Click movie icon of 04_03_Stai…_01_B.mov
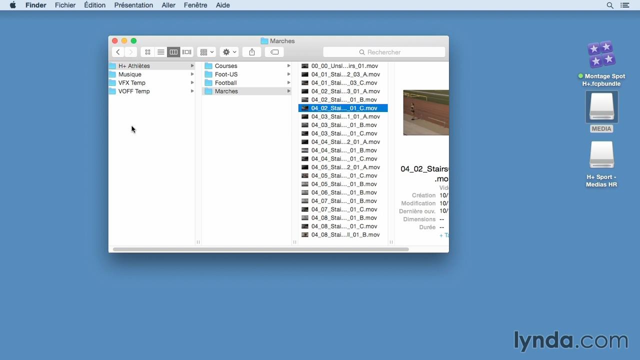 pos(305,125)
